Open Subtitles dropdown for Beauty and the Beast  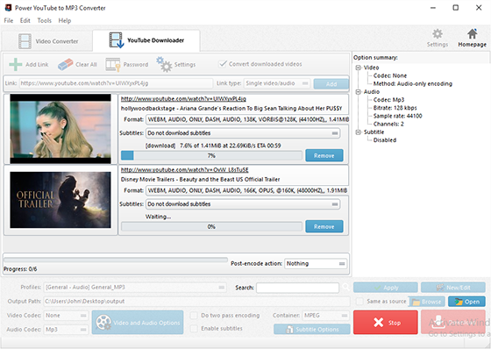click(243, 204)
